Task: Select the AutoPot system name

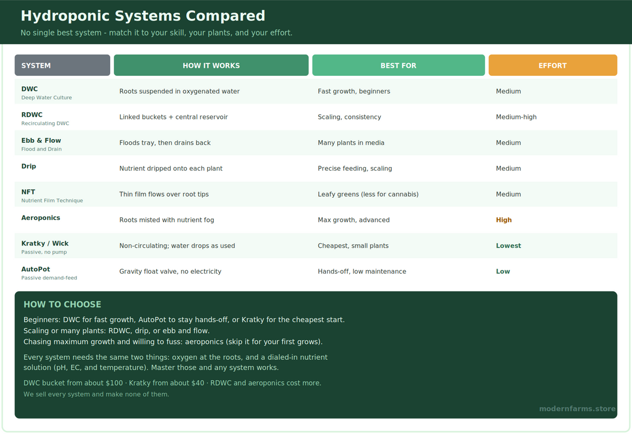Action: (x=36, y=270)
